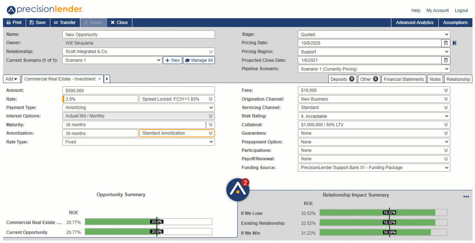Expand the Payoff/Renewal field
This screenshot has height=243, width=475.
pyautogui.click(x=446, y=159)
